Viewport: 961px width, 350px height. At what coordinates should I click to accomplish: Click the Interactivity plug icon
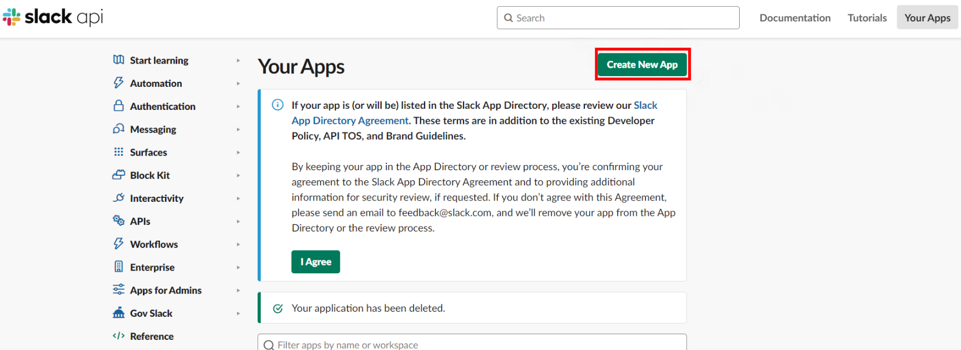pyautogui.click(x=119, y=198)
